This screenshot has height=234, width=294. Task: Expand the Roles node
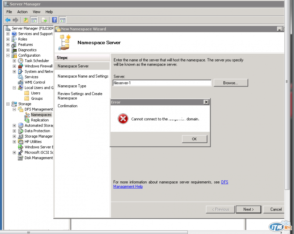[x=8, y=39]
